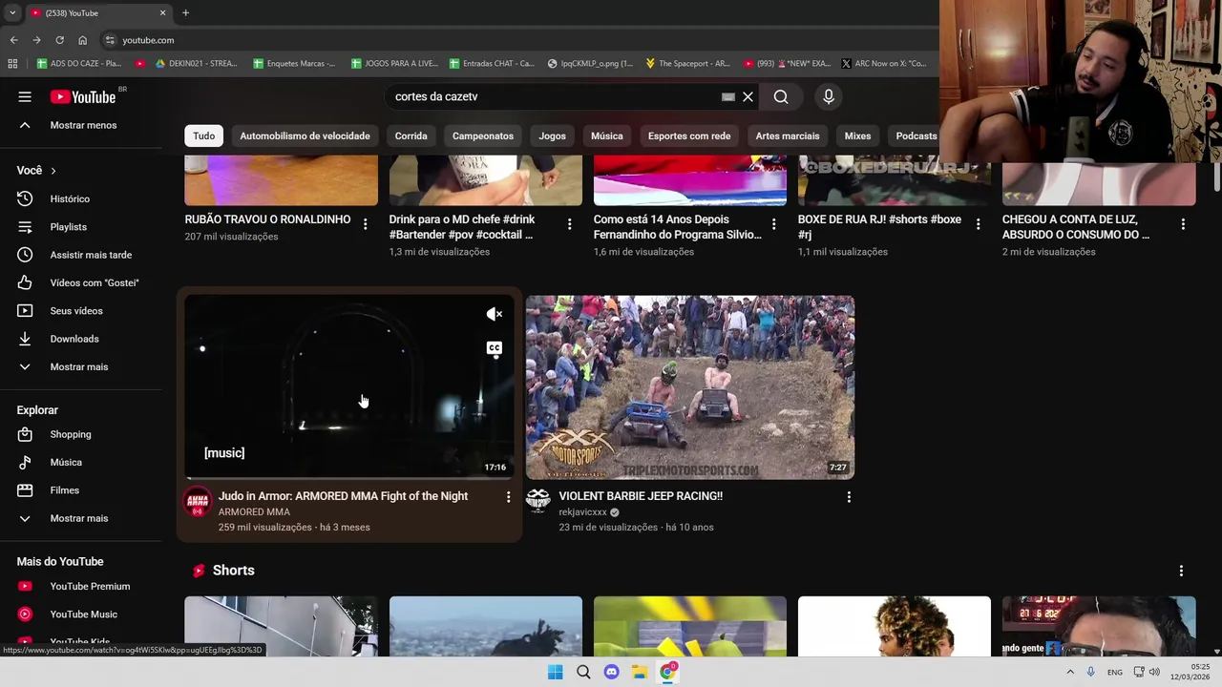Reload the page in browser toolbar

click(x=59, y=40)
